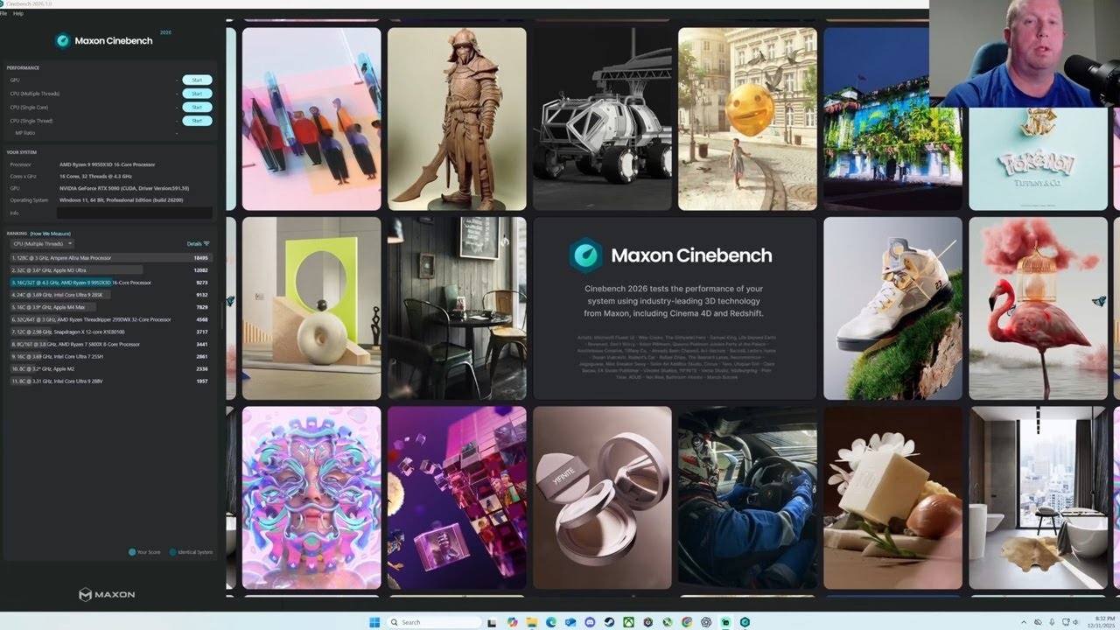
Task: Open File Explorer from the taskbar
Action: [532, 622]
